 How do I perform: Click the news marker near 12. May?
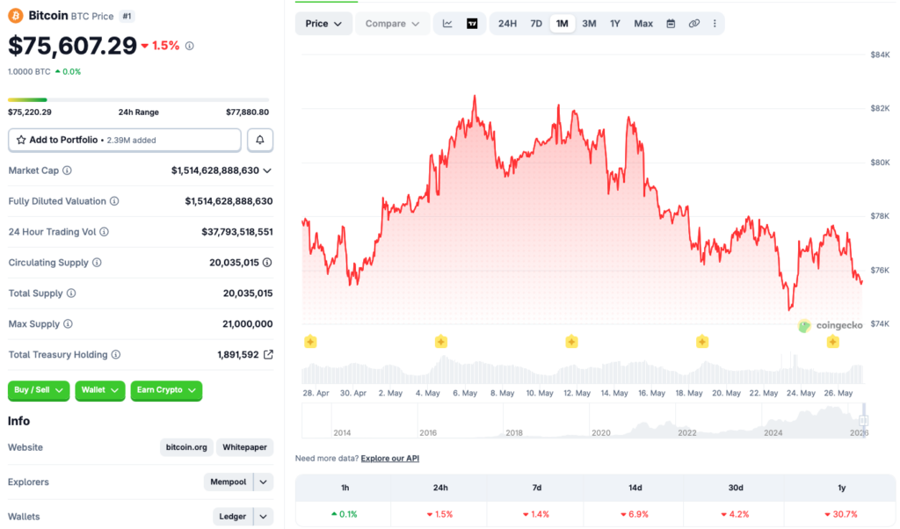[x=571, y=342]
